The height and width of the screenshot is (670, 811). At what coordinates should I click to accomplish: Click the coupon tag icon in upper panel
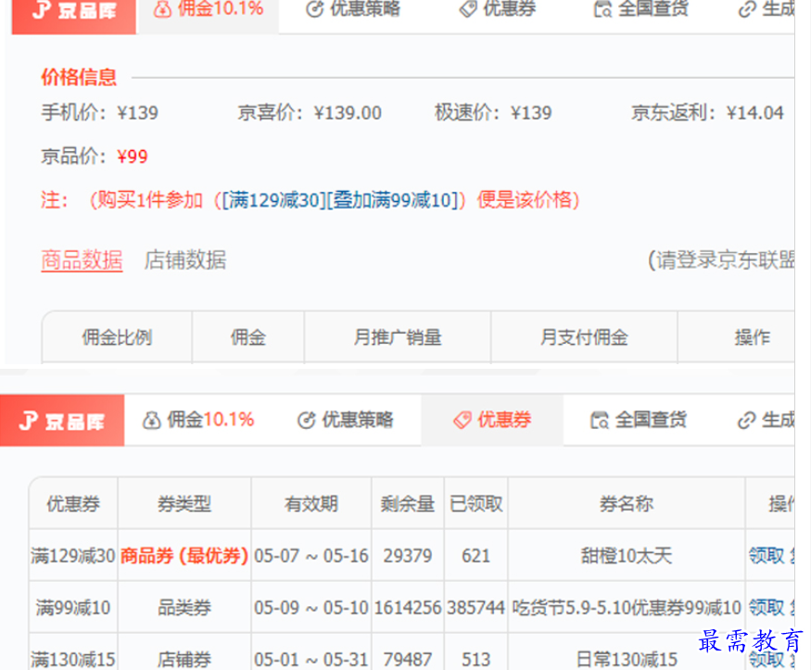click(x=468, y=9)
